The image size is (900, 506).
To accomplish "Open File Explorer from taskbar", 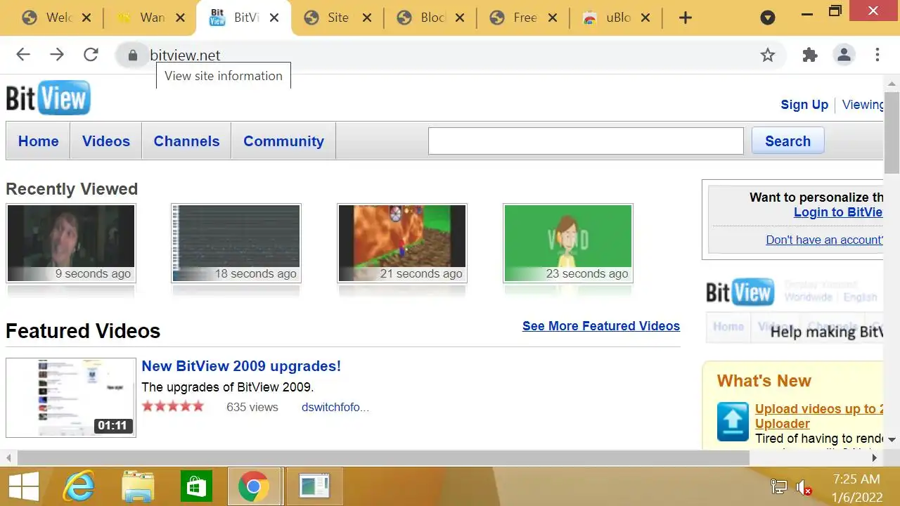I will [138, 486].
